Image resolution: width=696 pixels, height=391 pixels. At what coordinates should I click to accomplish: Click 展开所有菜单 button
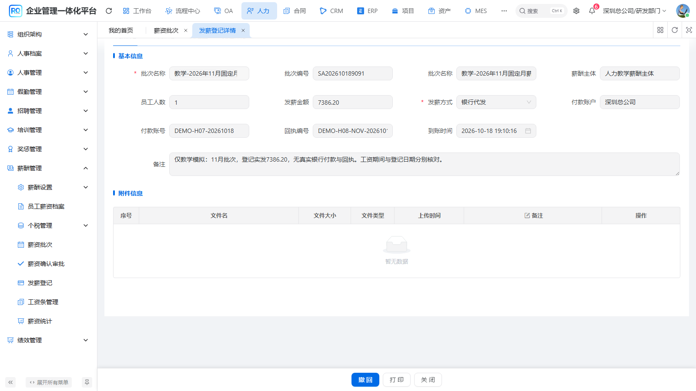pos(49,382)
